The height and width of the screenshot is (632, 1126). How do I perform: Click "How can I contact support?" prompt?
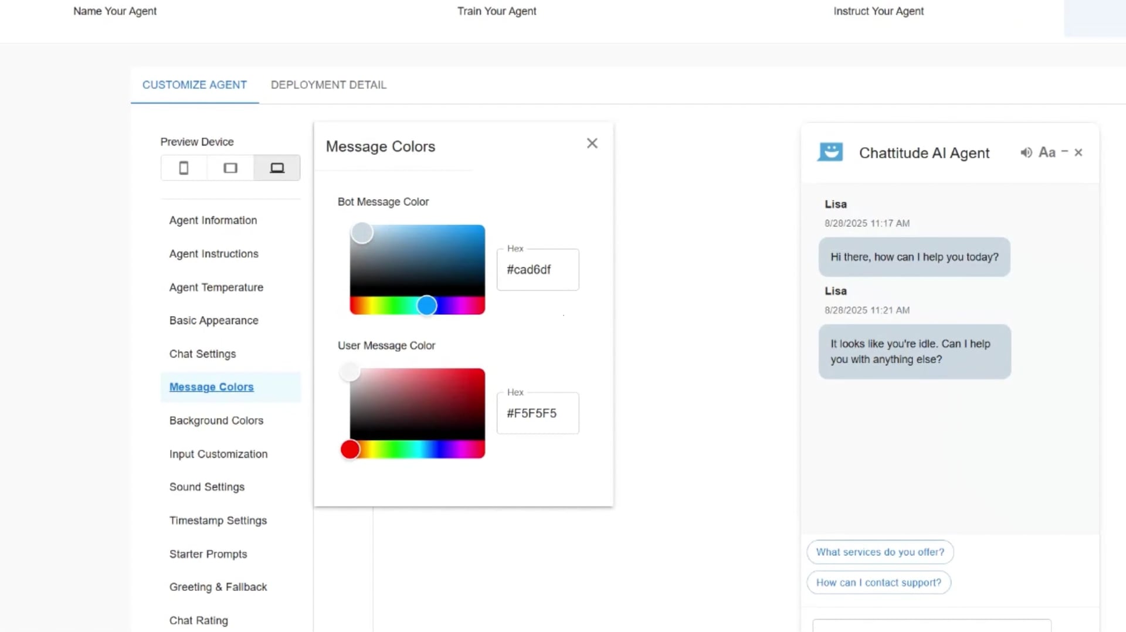pos(879,583)
